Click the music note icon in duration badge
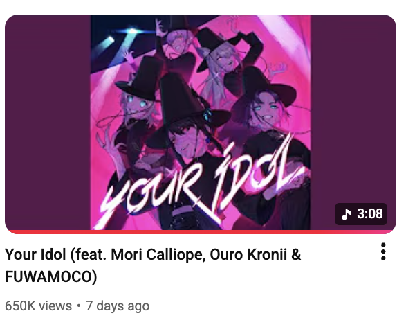The image size is (397, 327). pyautogui.click(x=346, y=214)
